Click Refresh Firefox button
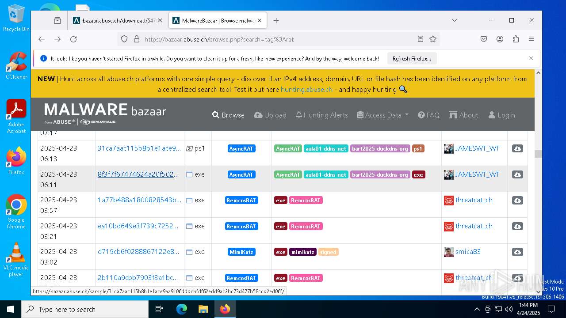 tap(412, 58)
